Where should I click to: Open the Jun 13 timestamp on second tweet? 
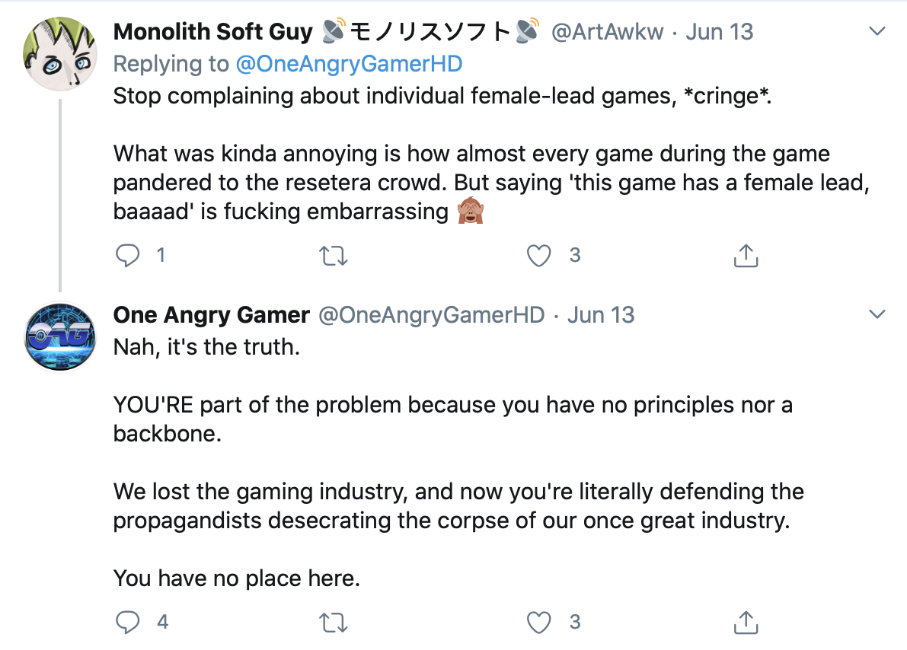tap(601, 315)
